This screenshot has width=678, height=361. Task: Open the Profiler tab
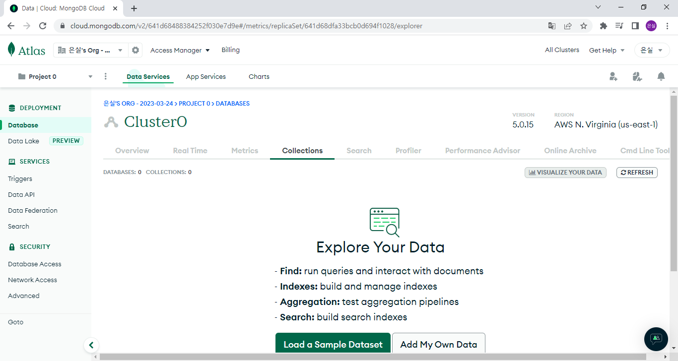pos(408,150)
